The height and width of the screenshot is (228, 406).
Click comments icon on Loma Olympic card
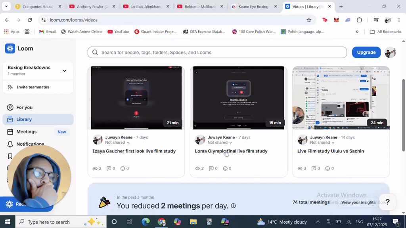click(x=211, y=168)
